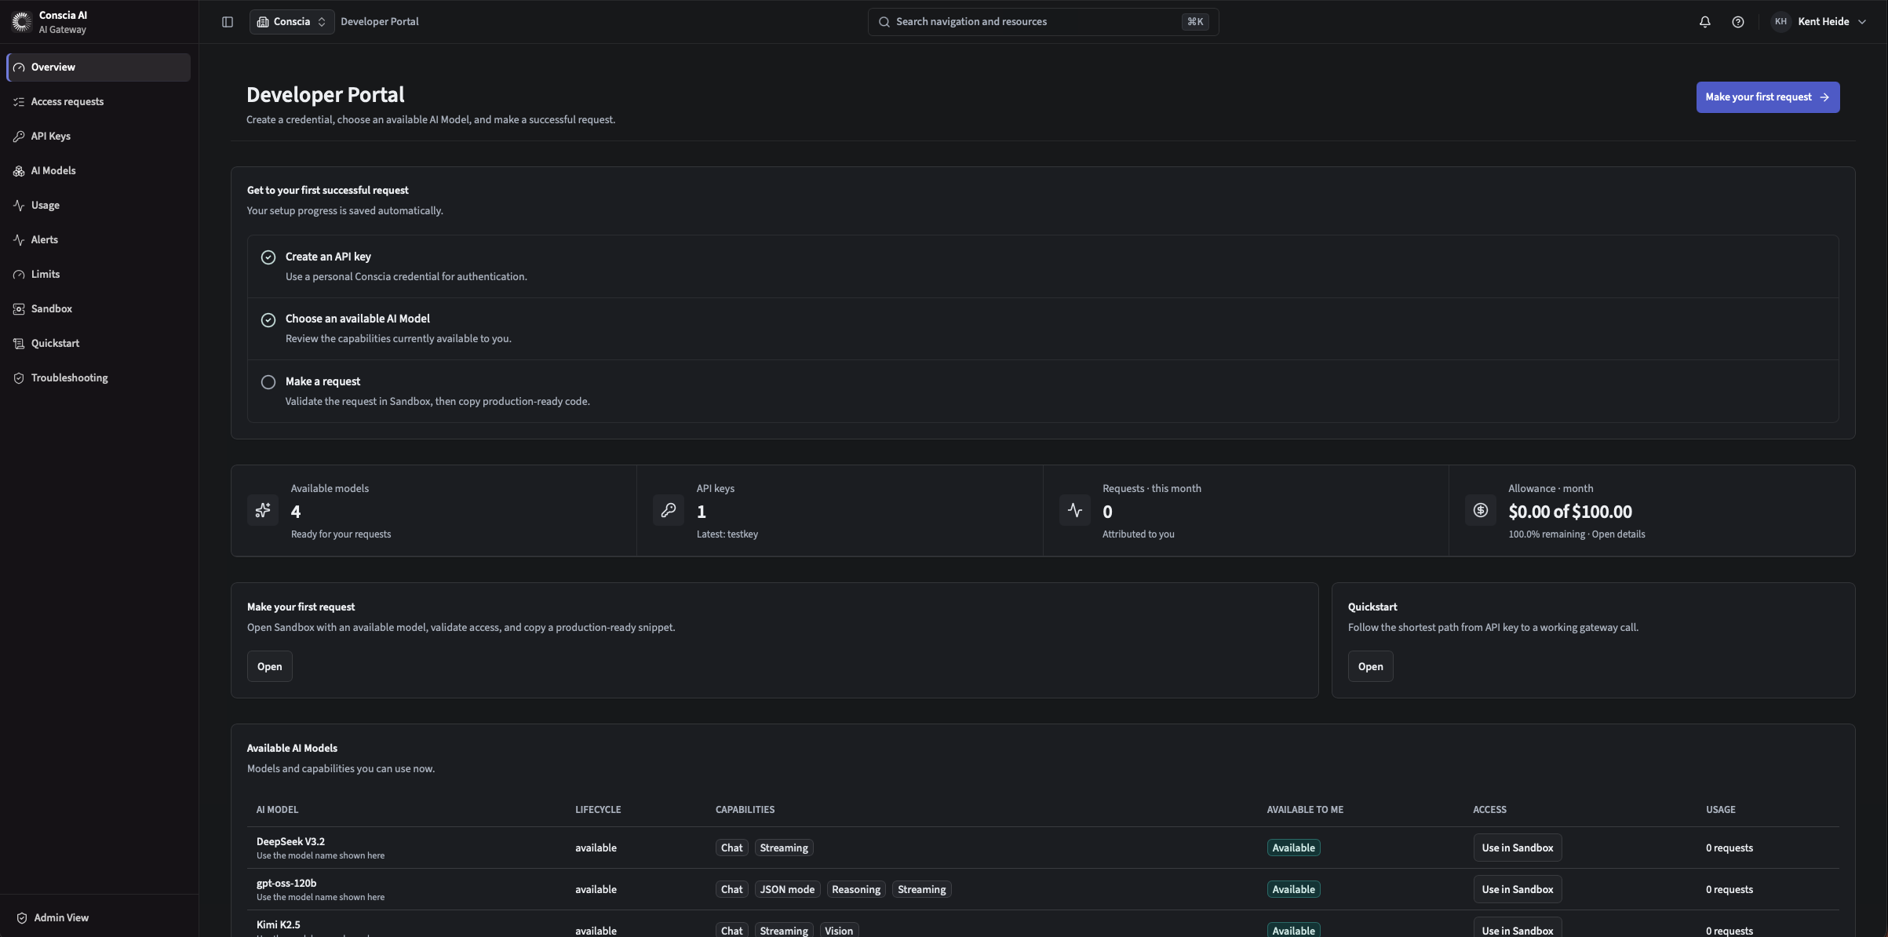Open the Kent Heide account menu chevron
This screenshot has height=937, width=1888.
[1862, 22]
